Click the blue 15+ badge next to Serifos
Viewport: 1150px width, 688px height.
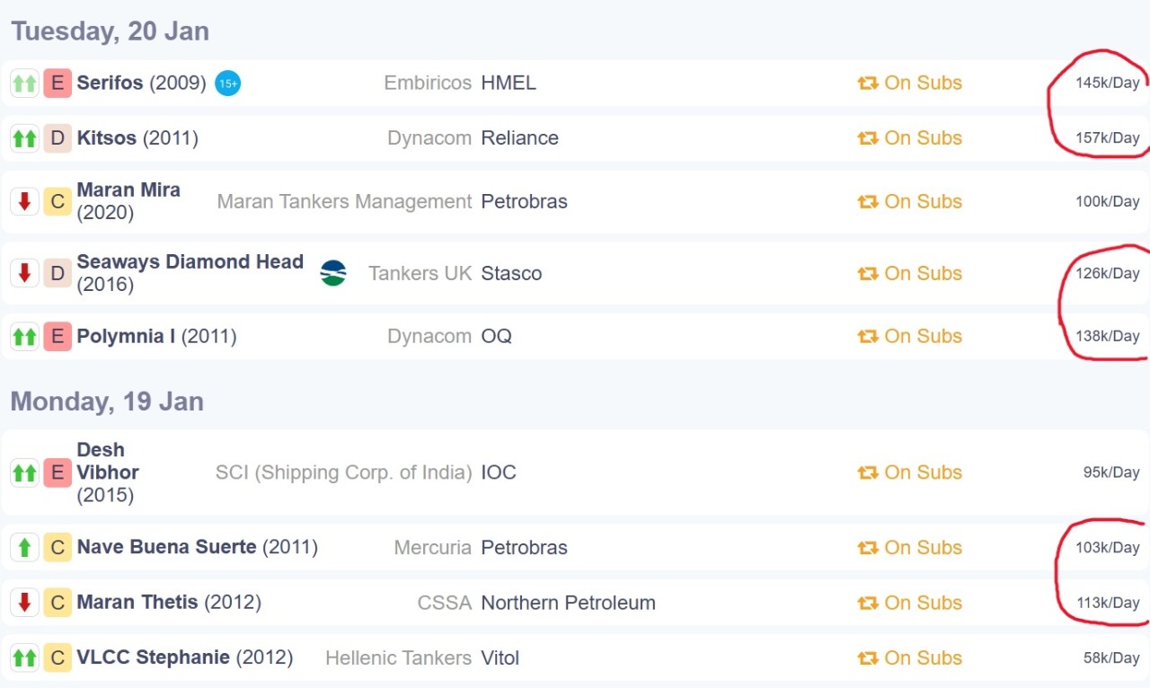coord(228,84)
